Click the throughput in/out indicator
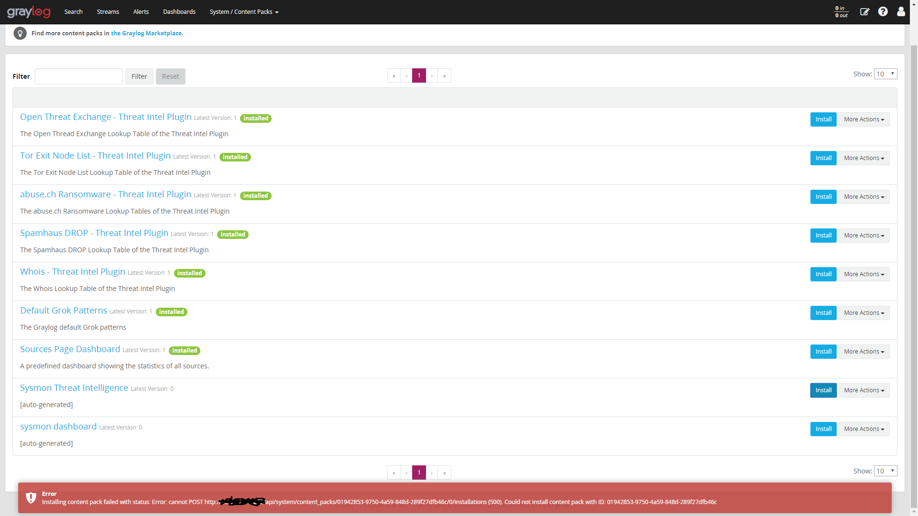This screenshot has width=918, height=516. pyautogui.click(x=841, y=12)
